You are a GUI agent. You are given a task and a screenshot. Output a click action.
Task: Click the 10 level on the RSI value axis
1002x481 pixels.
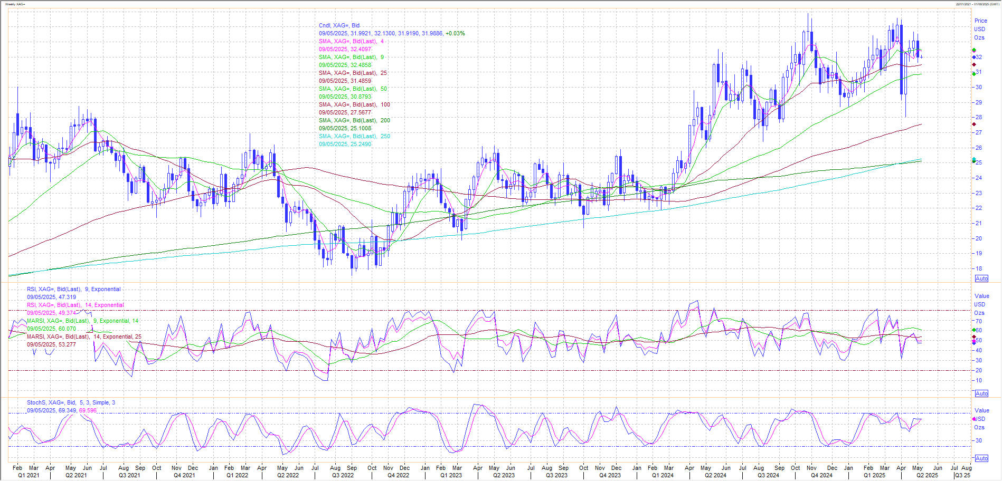978,380
